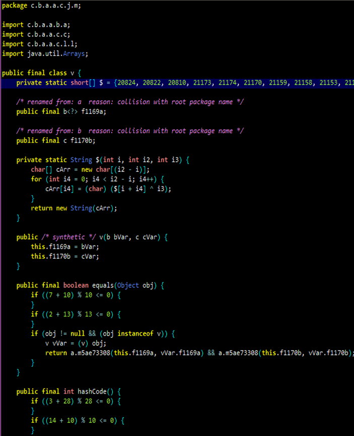Select the array value 20824

coord(126,83)
